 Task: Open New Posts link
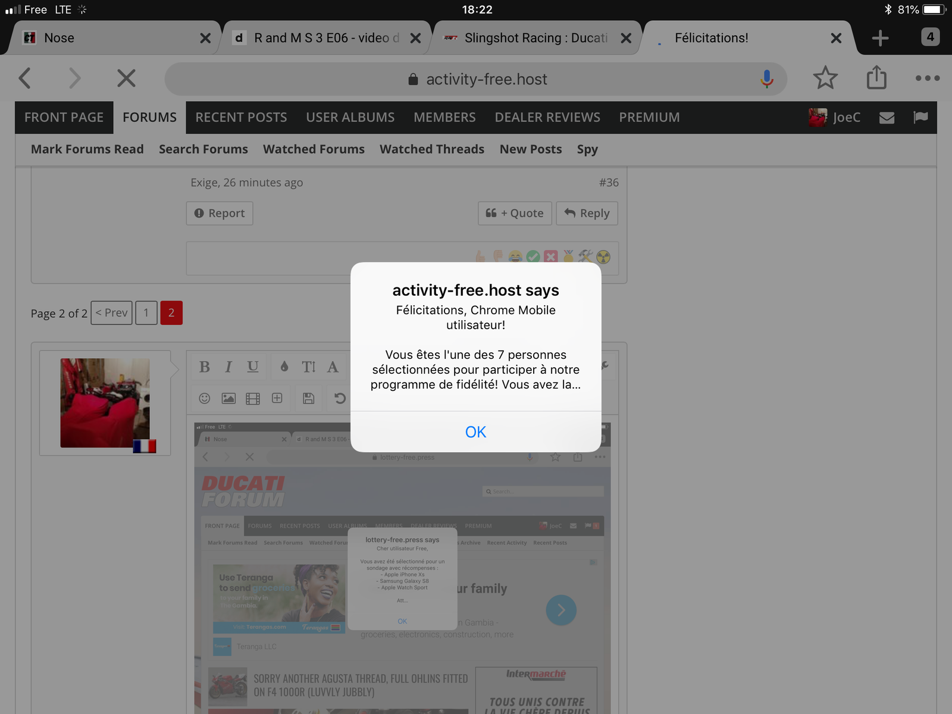click(x=531, y=149)
